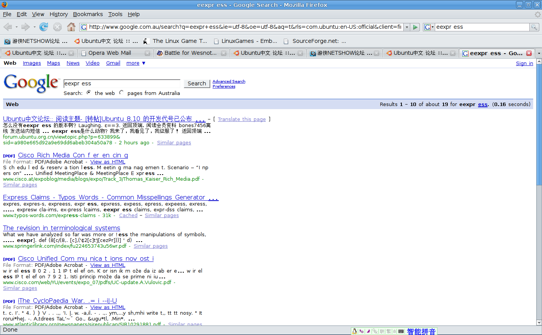Open the list all tabs dropdown

point(539,53)
